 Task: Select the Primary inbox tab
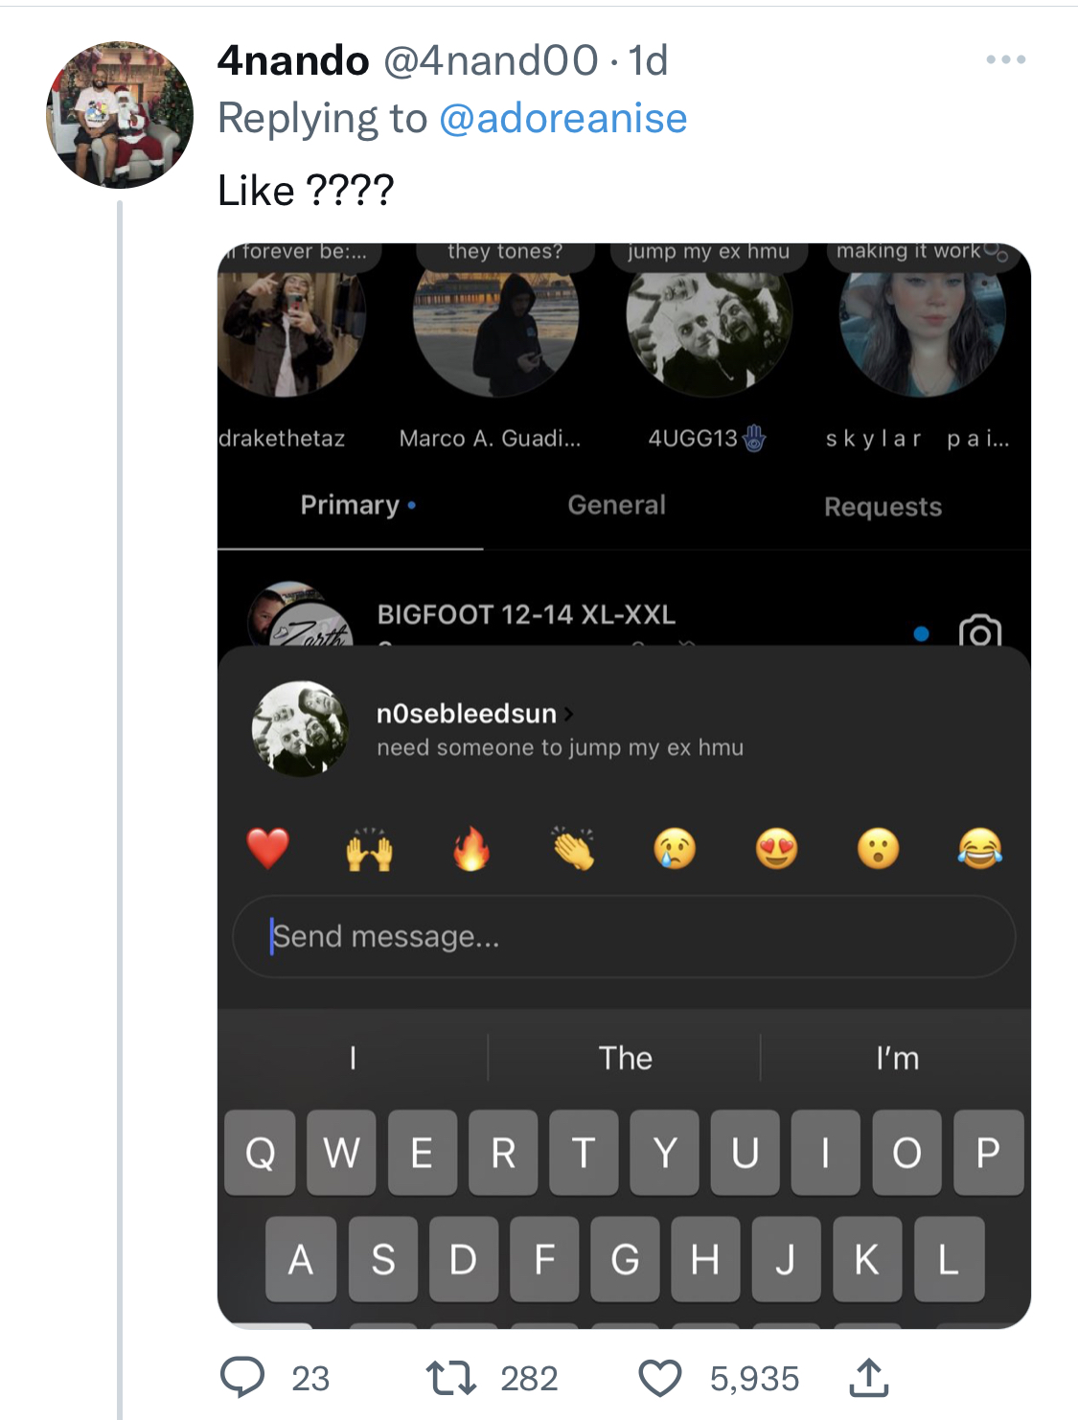350,505
